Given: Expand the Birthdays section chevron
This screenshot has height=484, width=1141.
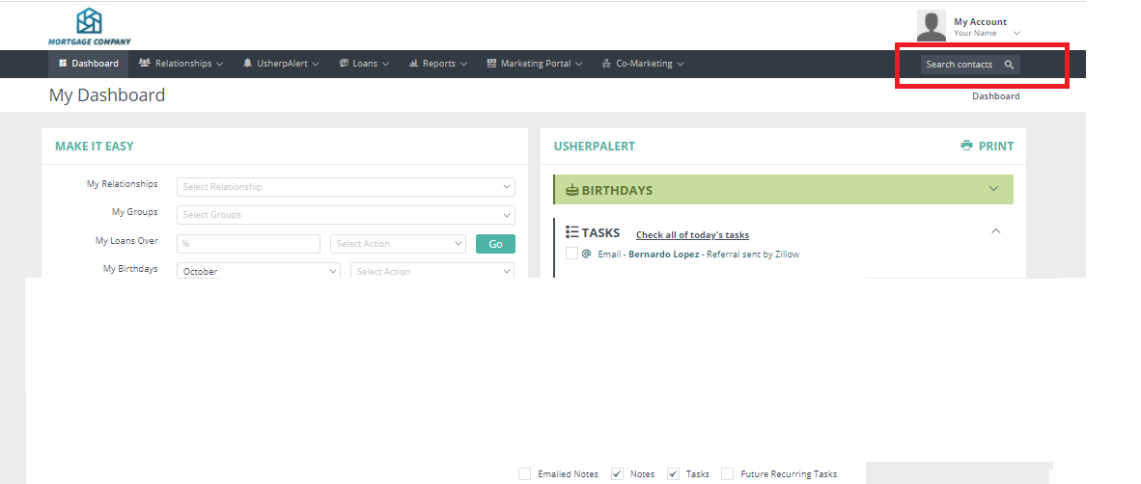Looking at the screenshot, I should [993, 189].
